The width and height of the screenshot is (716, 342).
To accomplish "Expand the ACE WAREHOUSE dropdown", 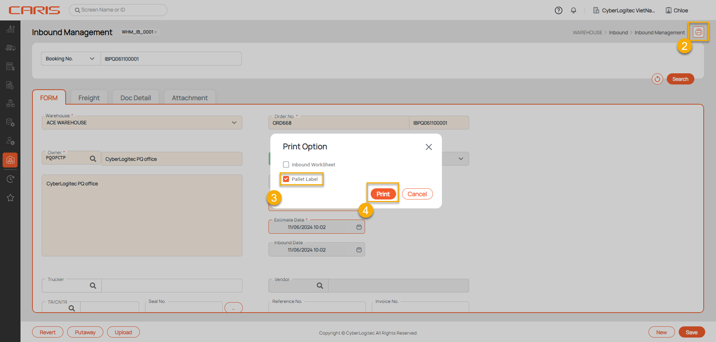I will click(234, 122).
